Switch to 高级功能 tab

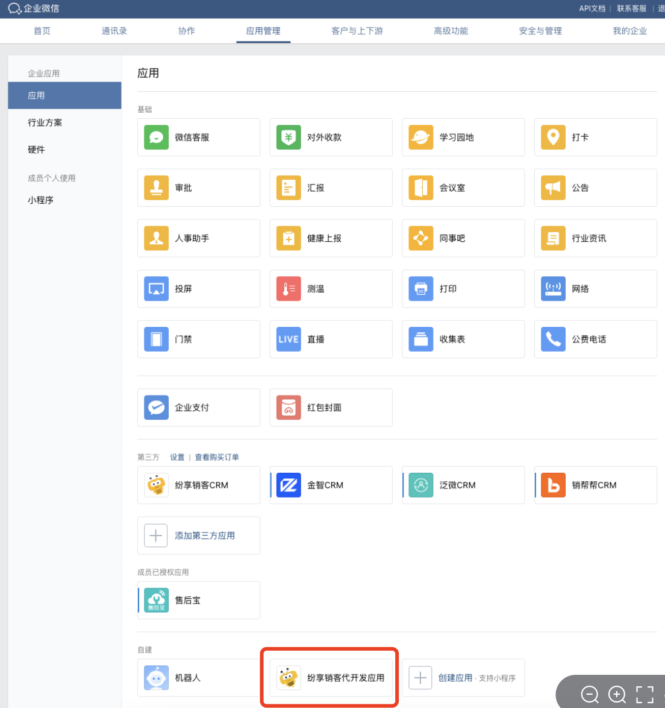click(x=451, y=31)
